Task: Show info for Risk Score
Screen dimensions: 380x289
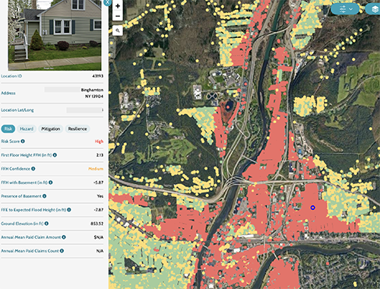Action: pos(23,141)
